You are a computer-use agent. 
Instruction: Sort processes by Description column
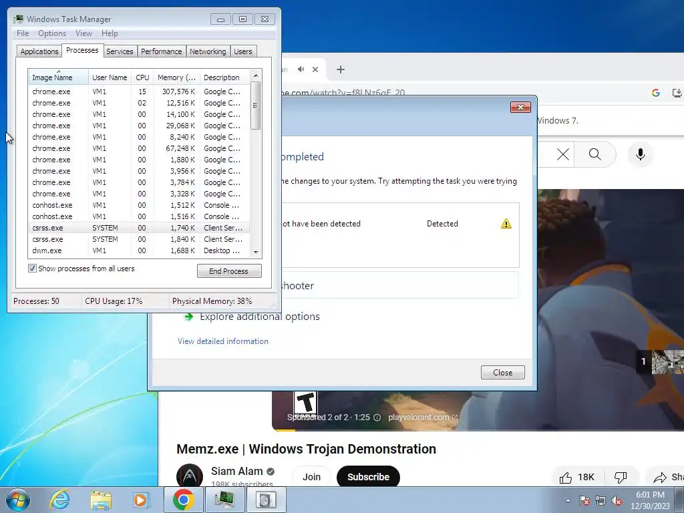pos(224,77)
